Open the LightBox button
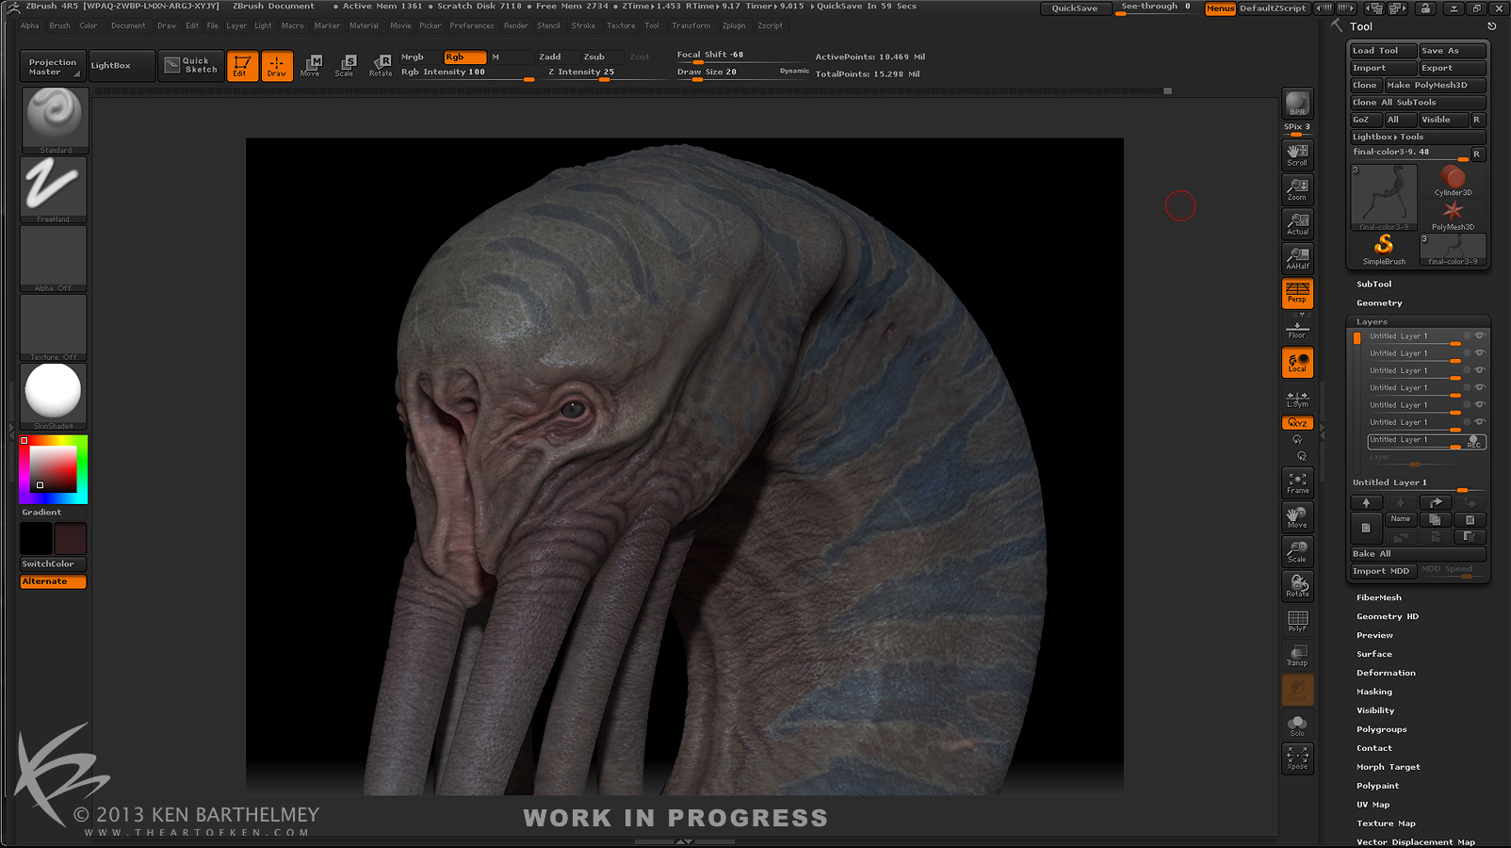Viewport: 1511px width, 848px height. [x=122, y=65]
